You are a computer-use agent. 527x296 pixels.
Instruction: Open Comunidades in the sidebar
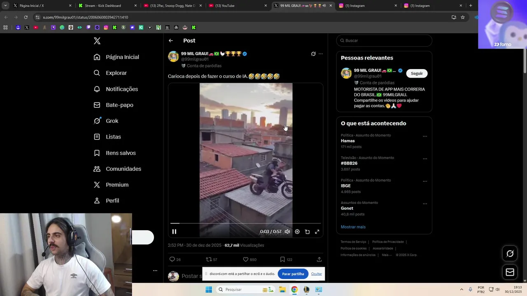click(117, 169)
